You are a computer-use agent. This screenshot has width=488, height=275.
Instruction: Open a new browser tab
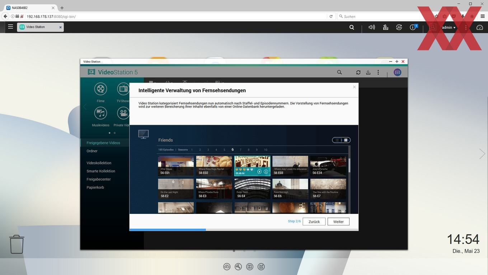pyautogui.click(x=62, y=8)
